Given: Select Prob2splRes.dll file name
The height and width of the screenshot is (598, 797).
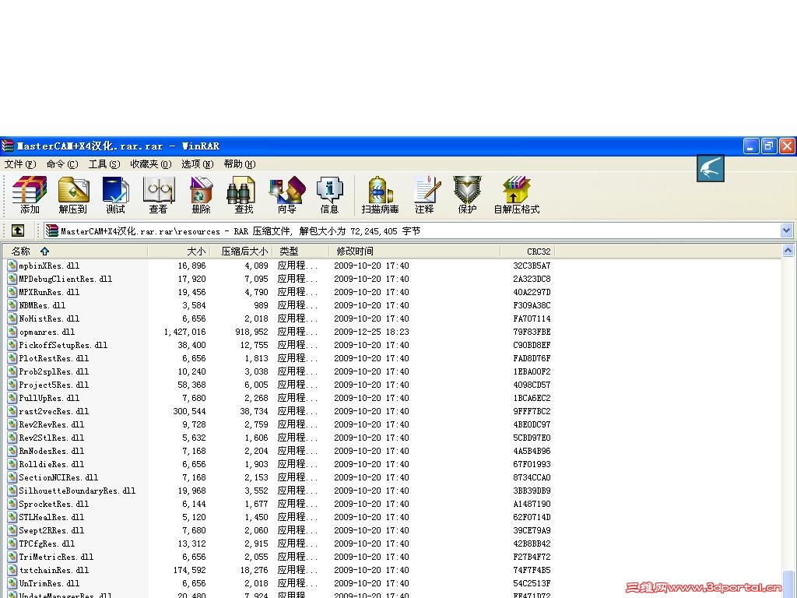Looking at the screenshot, I should pyautogui.click(x=54, y=371).
